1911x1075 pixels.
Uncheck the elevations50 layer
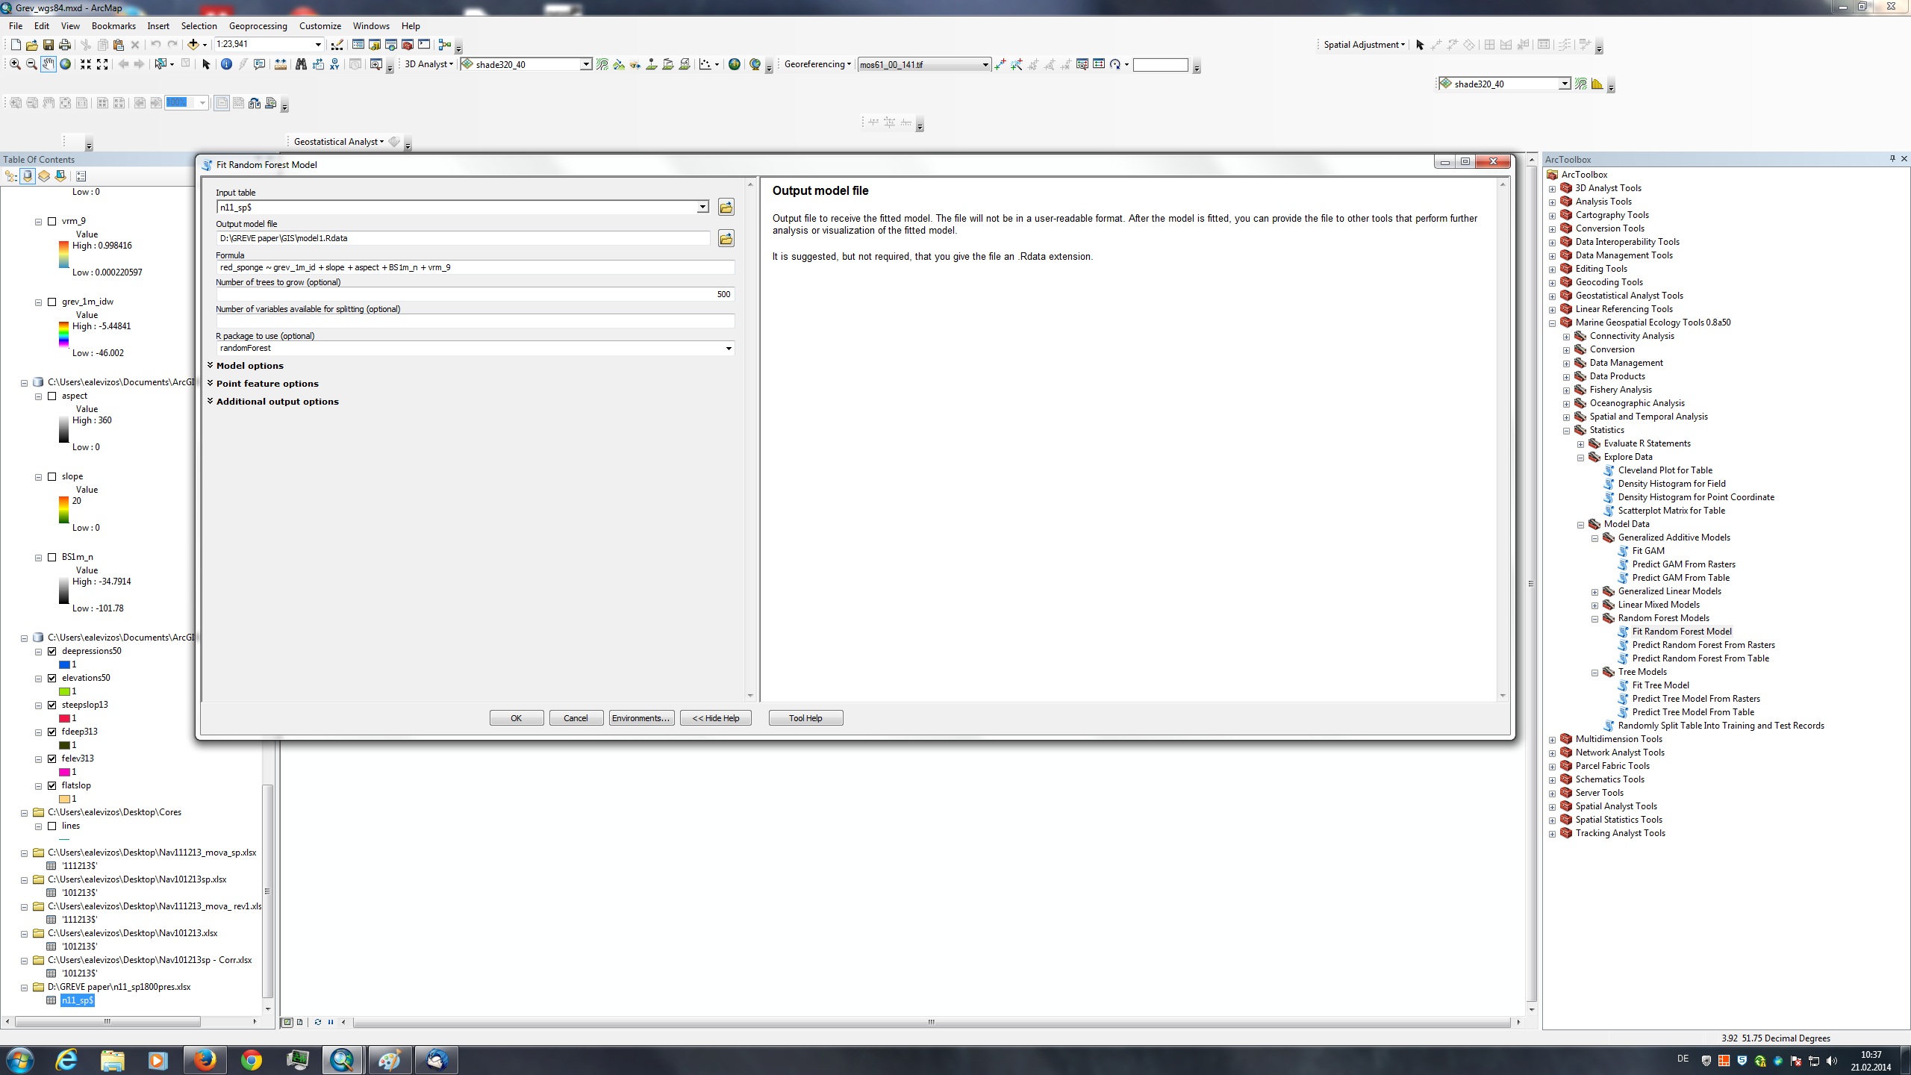(x=52, y=678)
